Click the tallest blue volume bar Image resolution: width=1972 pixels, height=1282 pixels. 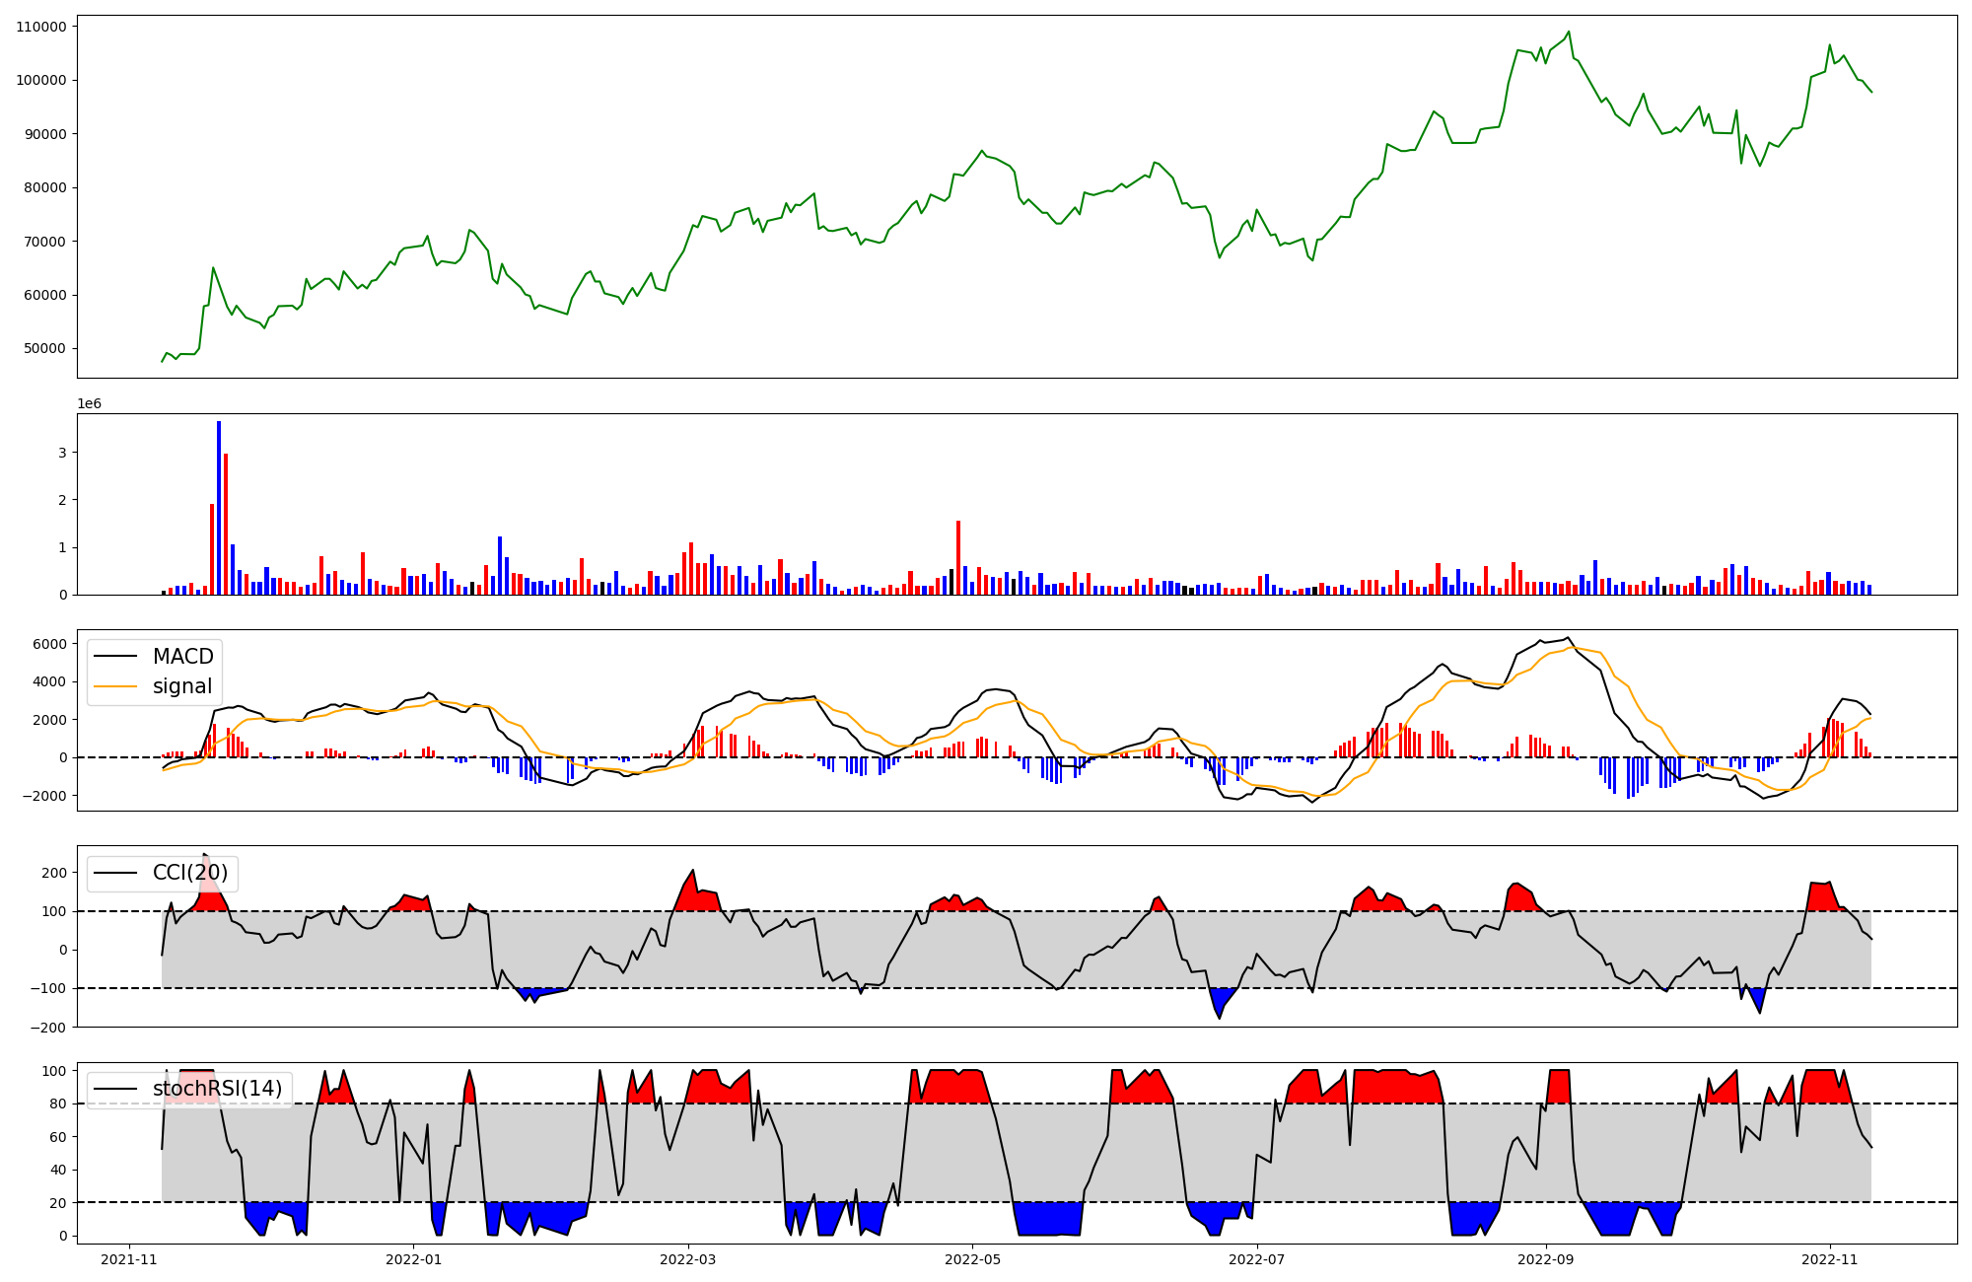(x=219, y=508)
